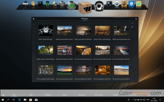Select the dawndeparture airplane wallpaper thumbnail
Screen dimensions: 164x102
pos(65,50)
